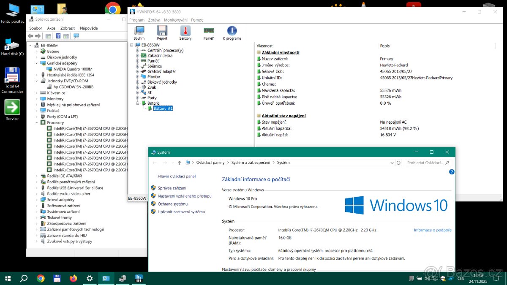The width and height of the screenshot is (507, 285).
Task: Open O programu about dialog via its icon
Action: coord(231,32)
